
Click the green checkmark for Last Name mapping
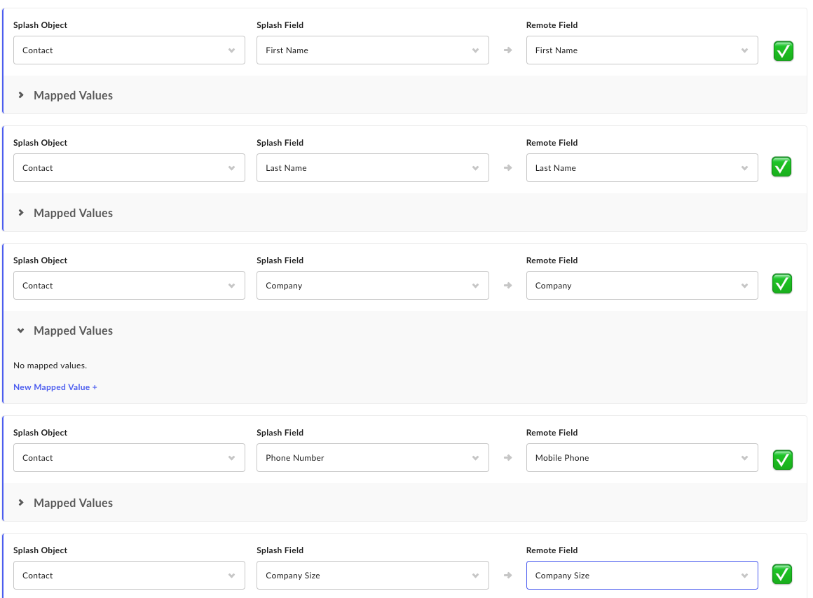(781, 167)
